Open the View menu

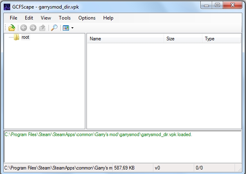coord(46,18)
